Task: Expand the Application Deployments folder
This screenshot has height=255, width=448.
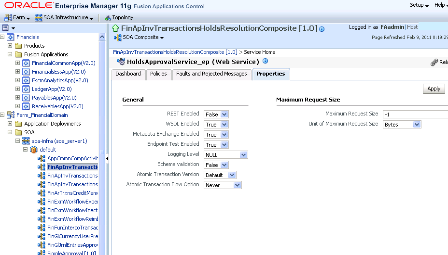Action: pos(10,124)
